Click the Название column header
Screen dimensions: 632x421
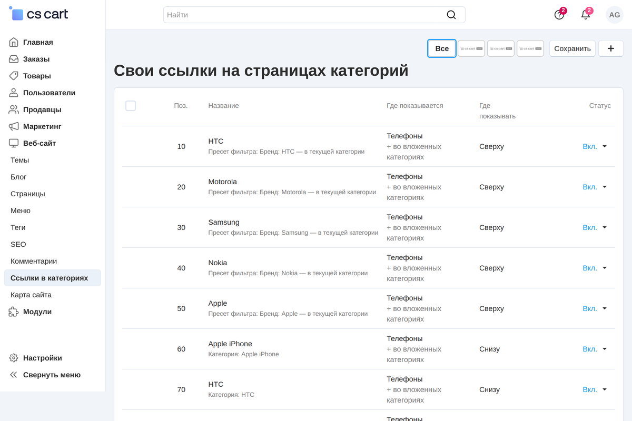(223, 106)
